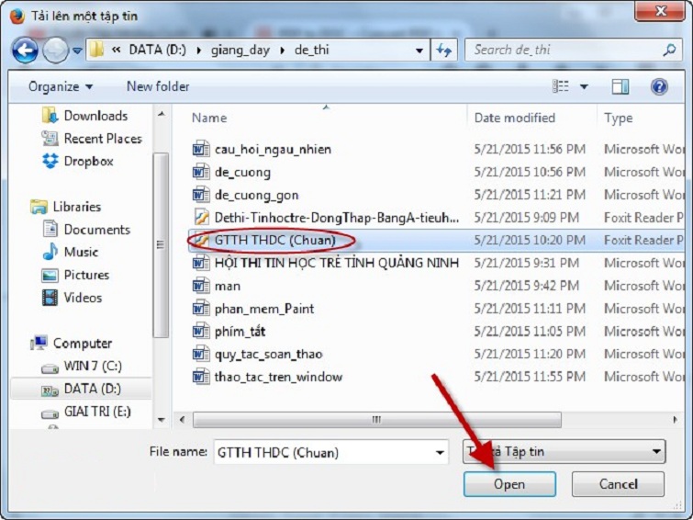Select the GTTH THDC (Chuan) file
The height and width of the screenshot is (520, 693).
tap(274, 240)
